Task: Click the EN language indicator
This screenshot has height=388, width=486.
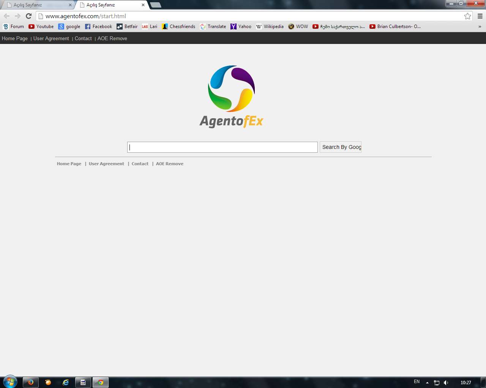Action: click(417, 382)
